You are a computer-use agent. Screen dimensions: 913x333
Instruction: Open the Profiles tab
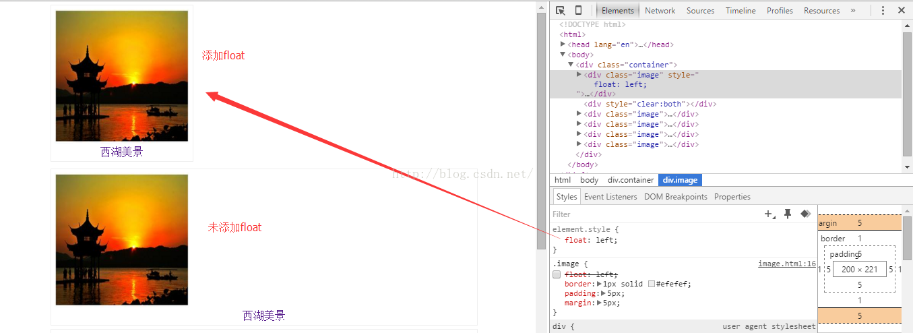[x=780, y=10]
